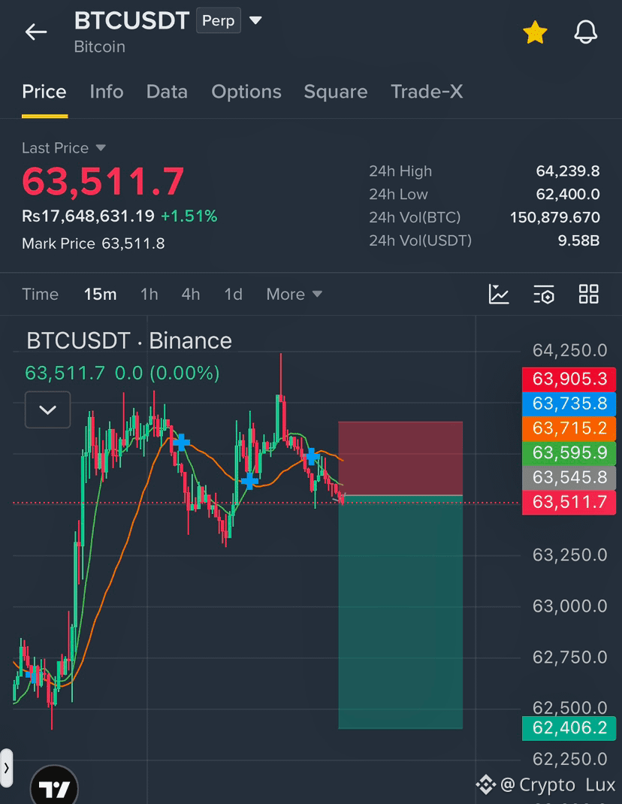Screen dimensions: 622x804
Task: Click the 24h Vol(BTC) value 150,879.670
Action: (x=555, y=217)
